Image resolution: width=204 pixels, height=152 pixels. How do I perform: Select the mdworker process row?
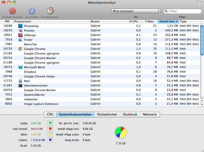[100, 99]
